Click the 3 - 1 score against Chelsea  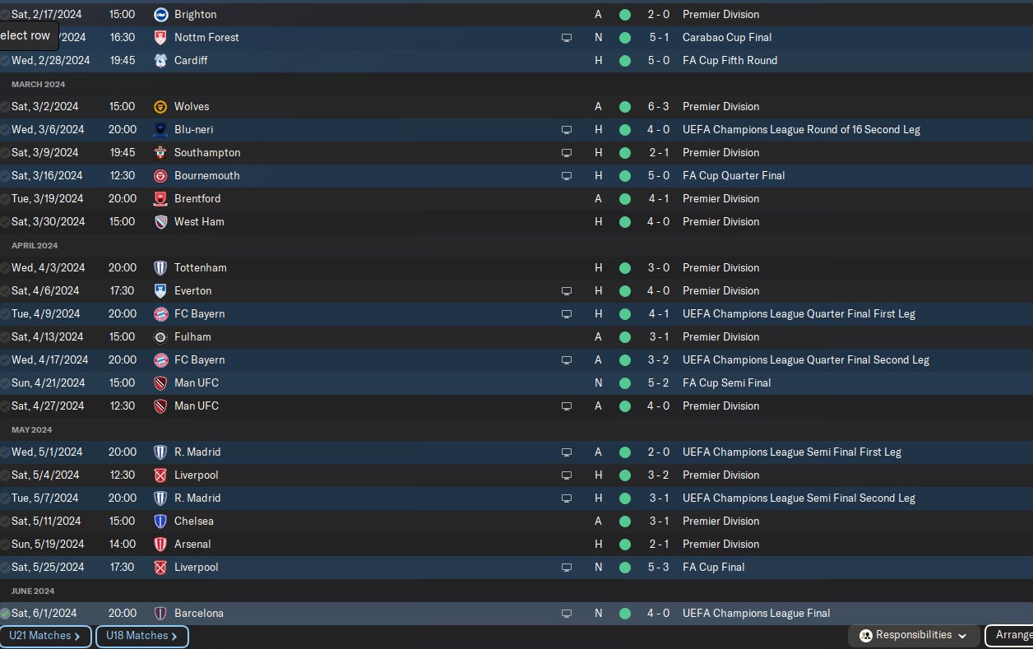658,521
